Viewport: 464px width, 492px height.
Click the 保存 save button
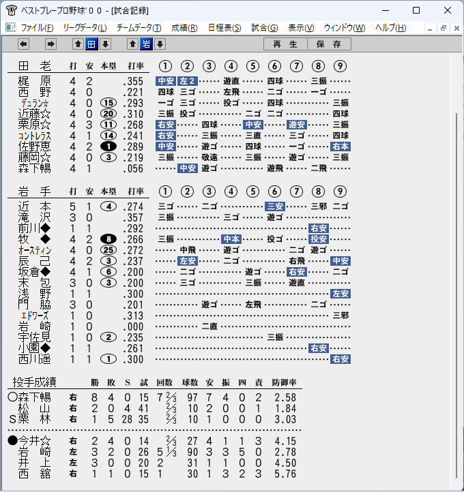point(329,44)
